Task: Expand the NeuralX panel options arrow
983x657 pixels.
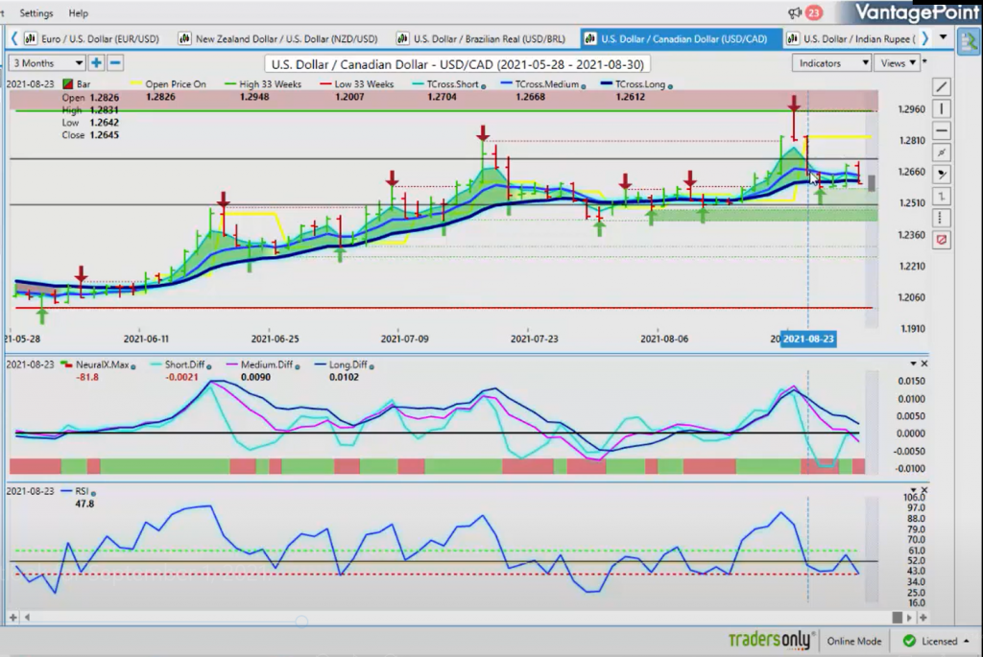Action: pyautogui.click(x=914, y=364)
